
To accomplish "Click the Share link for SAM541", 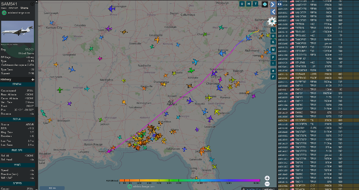I will coord(24,8).
